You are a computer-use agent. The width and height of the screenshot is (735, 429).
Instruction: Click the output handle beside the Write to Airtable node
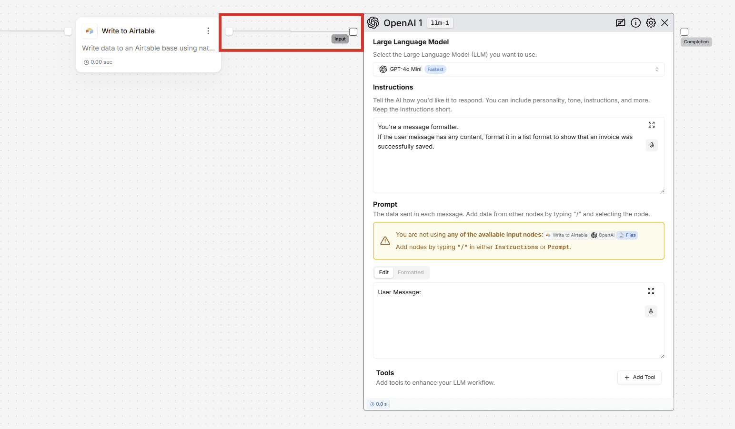coord(229,31)
